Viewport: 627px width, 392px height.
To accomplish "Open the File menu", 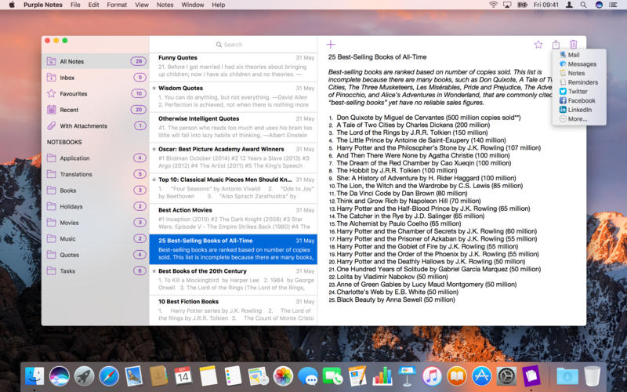I will click(75, 5).
